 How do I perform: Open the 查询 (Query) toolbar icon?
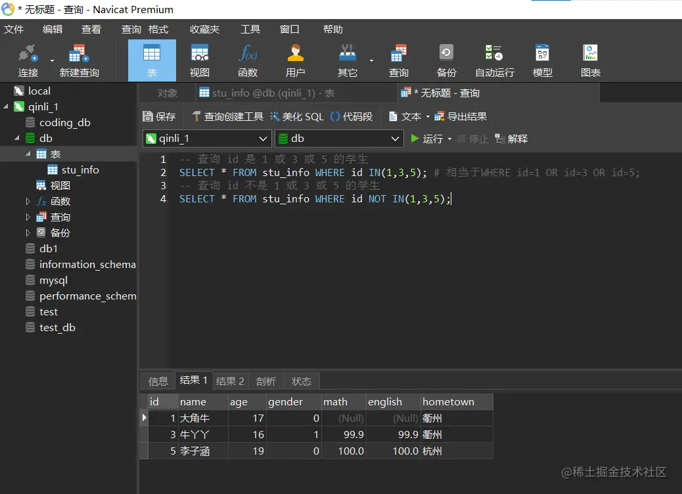click(x=398, y=60)
